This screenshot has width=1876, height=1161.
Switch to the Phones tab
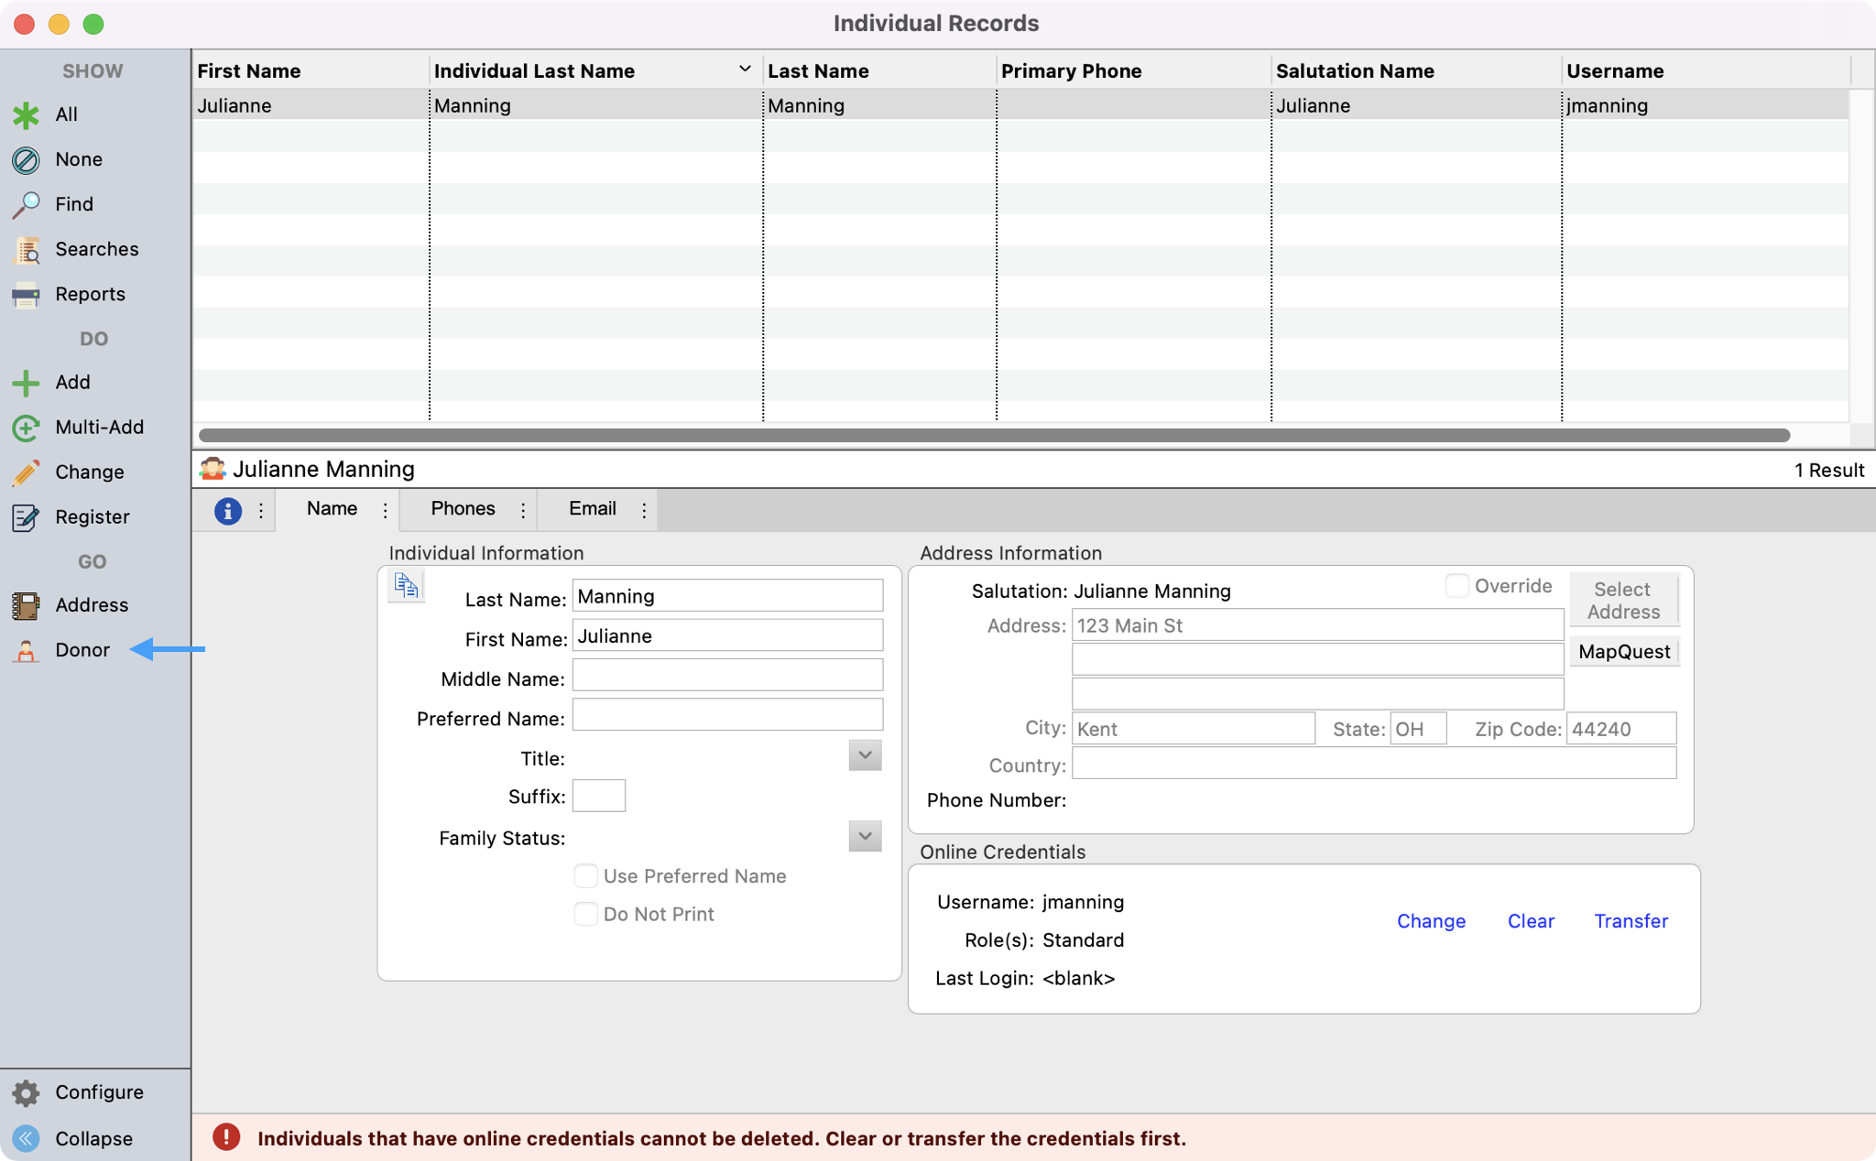click(x=463, y=509)
